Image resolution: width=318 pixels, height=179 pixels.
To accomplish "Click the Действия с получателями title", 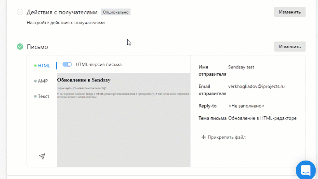I will (x=62, y=12).
